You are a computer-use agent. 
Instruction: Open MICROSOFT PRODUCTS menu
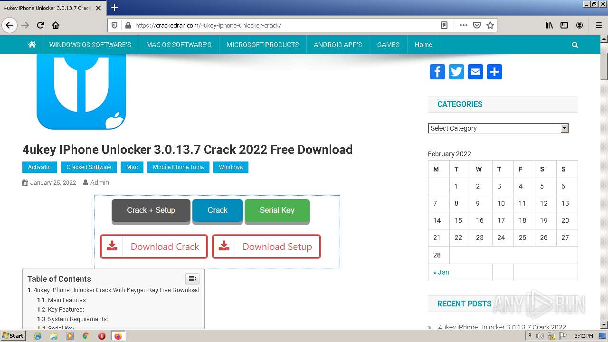[x=263, y=45]
